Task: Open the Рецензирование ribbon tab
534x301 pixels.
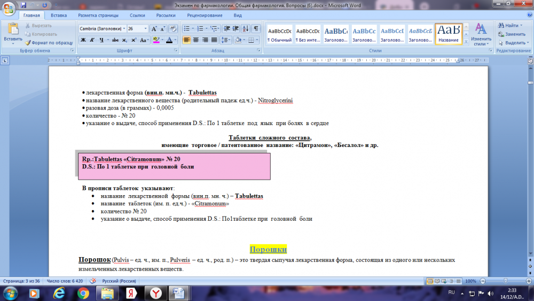Action: coord(205,16)
